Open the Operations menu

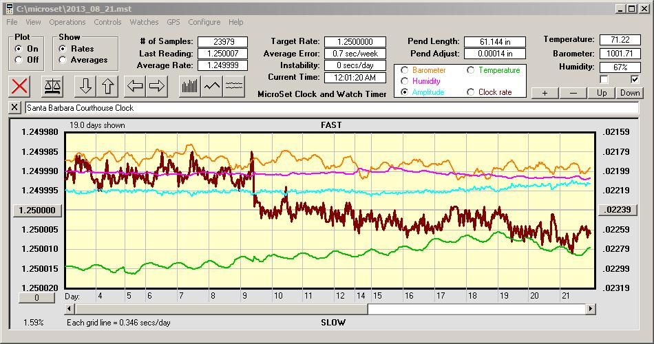pyautogui.click(x=67, y=22)
